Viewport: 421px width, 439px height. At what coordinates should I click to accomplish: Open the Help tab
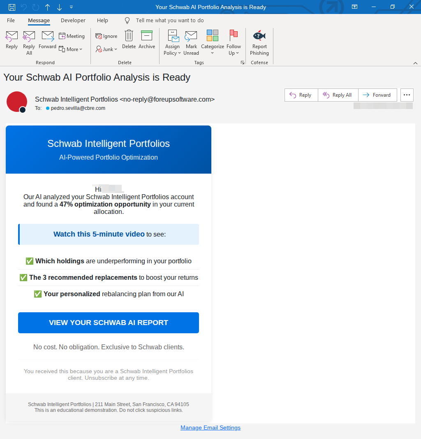click(102, 21)
